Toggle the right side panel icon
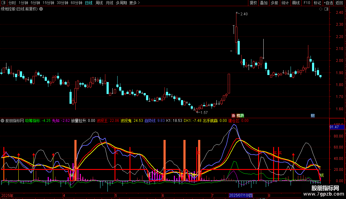The height and width of the screenshot is (199, 346). click(x=326, y=9)
